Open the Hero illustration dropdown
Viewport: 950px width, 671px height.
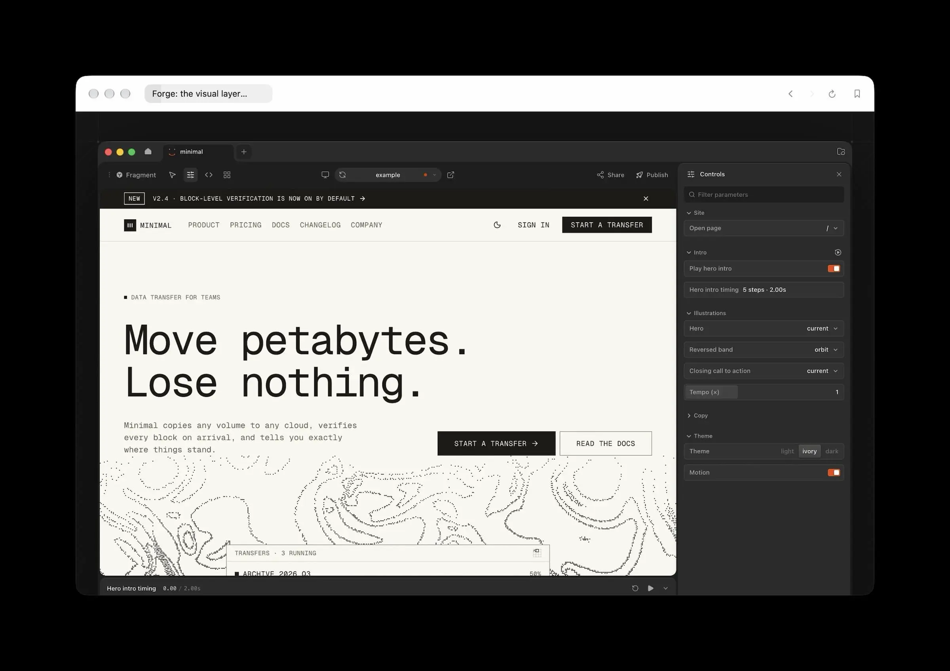click(764, 329)
